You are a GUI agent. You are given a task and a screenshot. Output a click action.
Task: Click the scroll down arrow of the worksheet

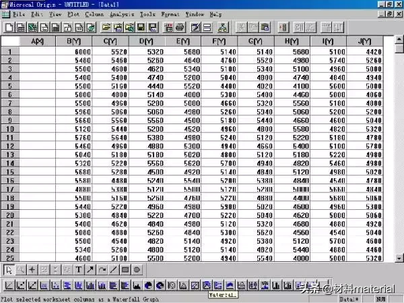coord(399,258)
